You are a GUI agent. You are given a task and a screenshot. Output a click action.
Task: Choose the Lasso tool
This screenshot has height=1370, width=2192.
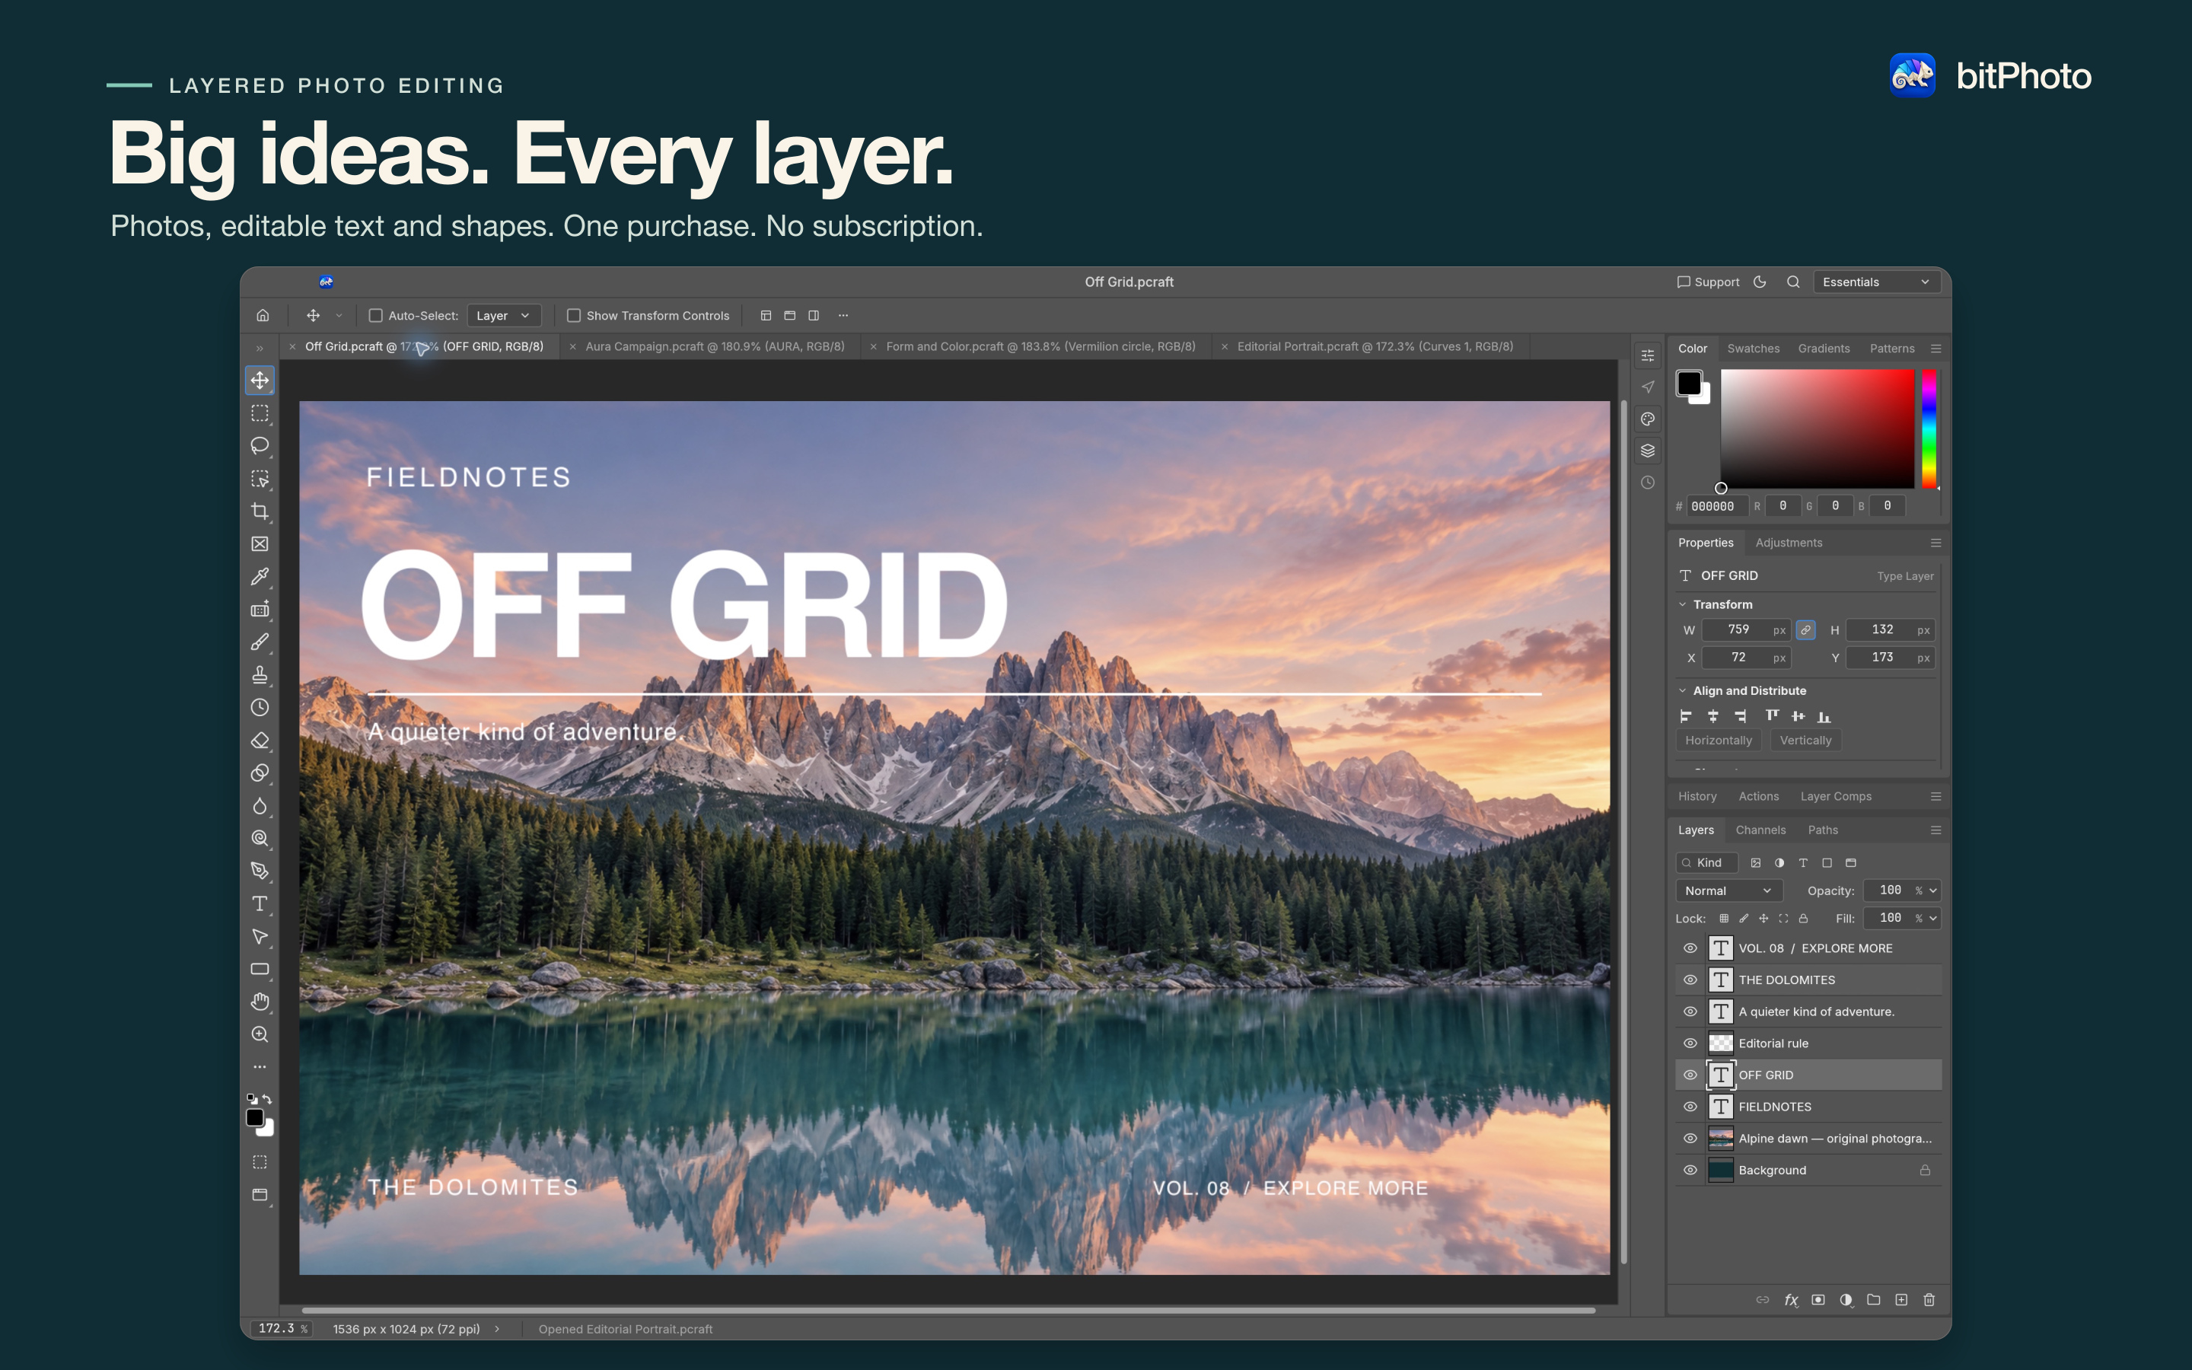(260, 446)
